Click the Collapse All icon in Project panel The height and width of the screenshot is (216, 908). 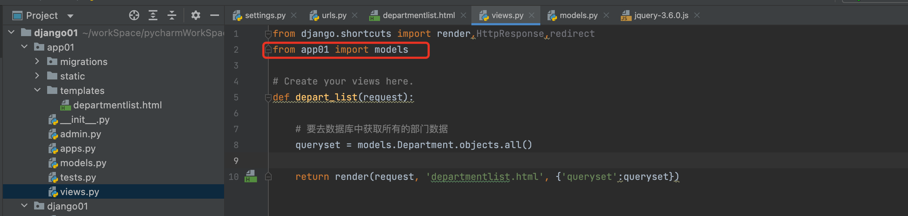tap(172, 15)
